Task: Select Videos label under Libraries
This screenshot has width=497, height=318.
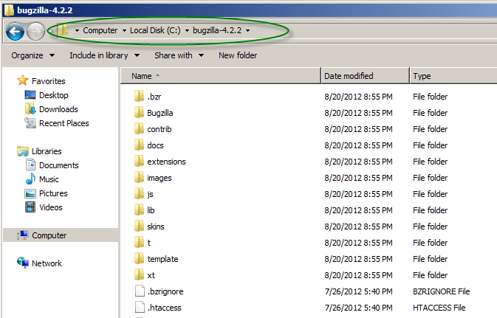Action: pyautogui.click(x=51, y=207)
